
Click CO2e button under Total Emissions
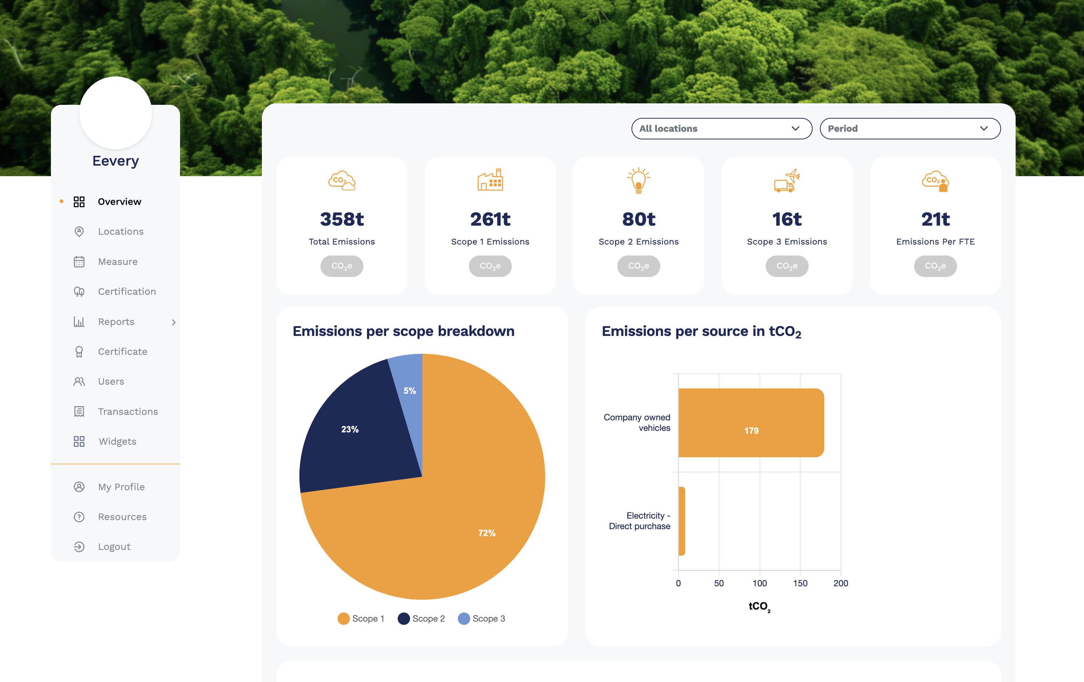pyautogui.click(x=342, y=266)
